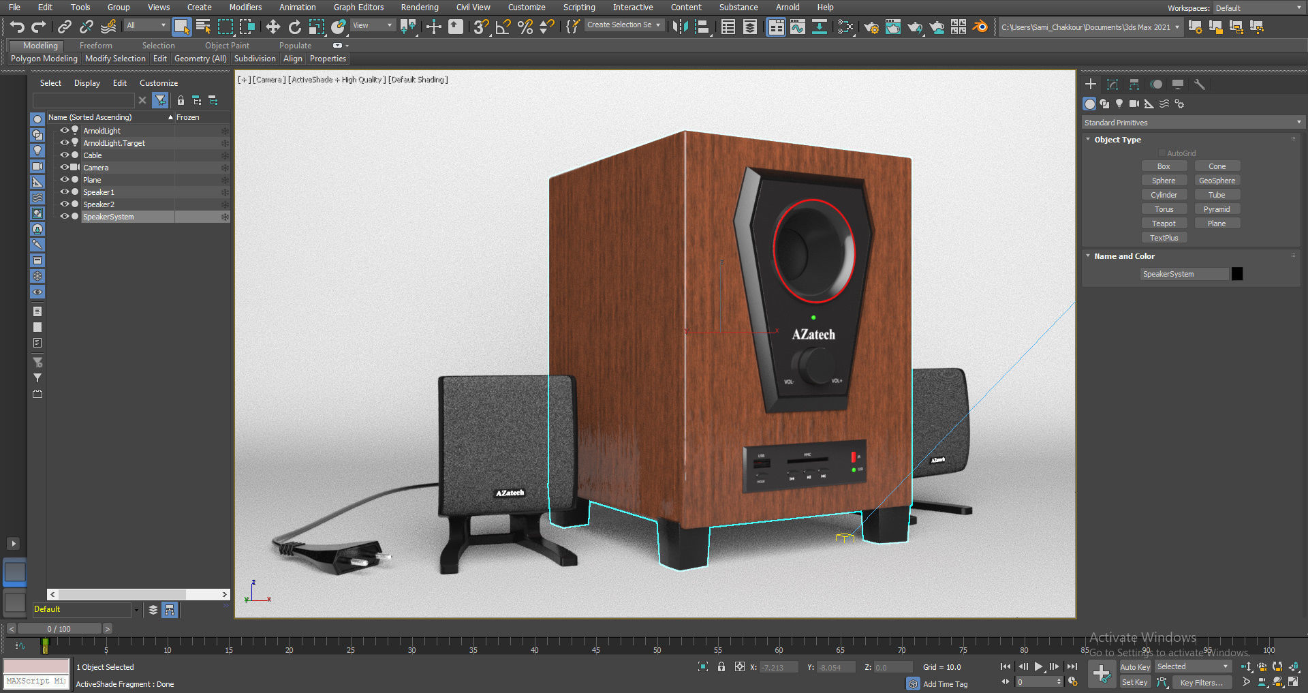The width and height of the screenshot is (1308, 693).
Task: Open the selection filter All dropdown
Action: click(x=146, y=25)
